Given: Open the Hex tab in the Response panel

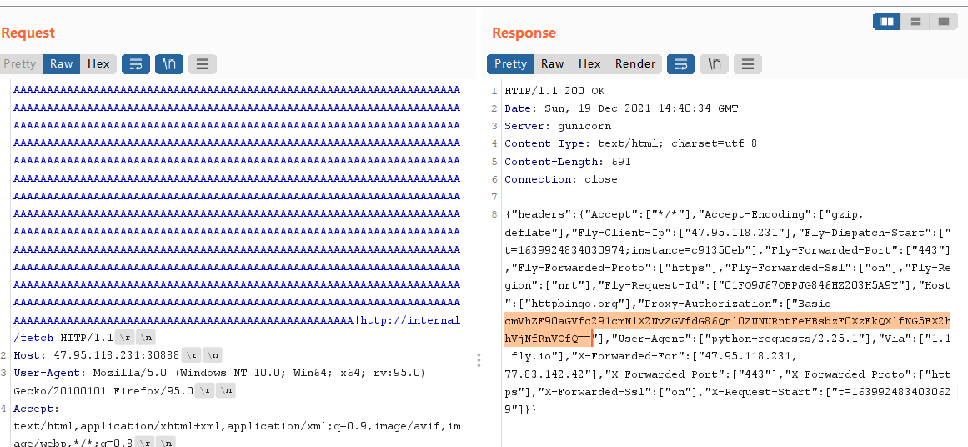Looking at the screenshot, I should tap(589, 63).
